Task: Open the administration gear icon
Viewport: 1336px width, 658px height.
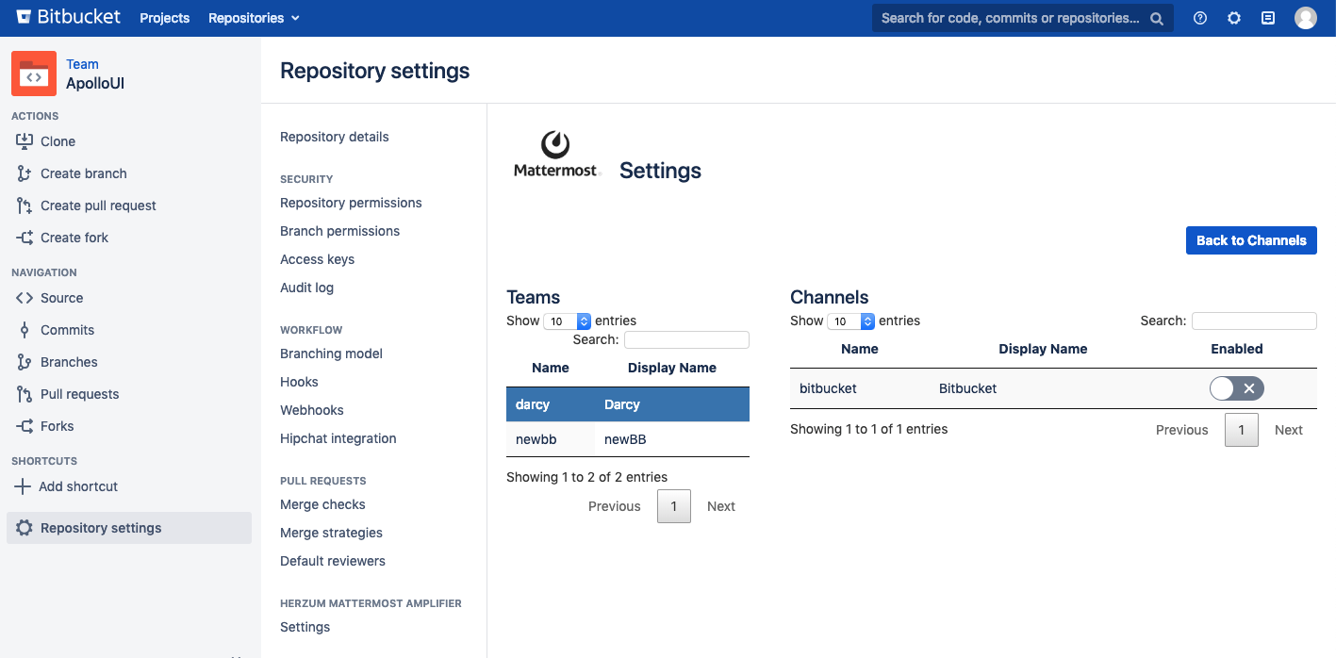Action: pos(1233,18)
